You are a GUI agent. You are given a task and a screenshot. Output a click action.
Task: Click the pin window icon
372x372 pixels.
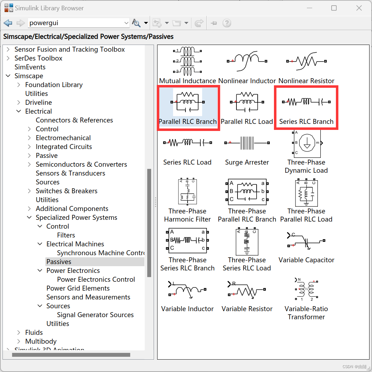pos(214,23)
